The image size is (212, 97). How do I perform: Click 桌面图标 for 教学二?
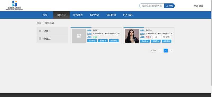pyautogui.click(x=114, y=41)
